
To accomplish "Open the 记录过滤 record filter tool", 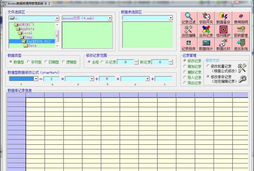I will pos(188,18).
